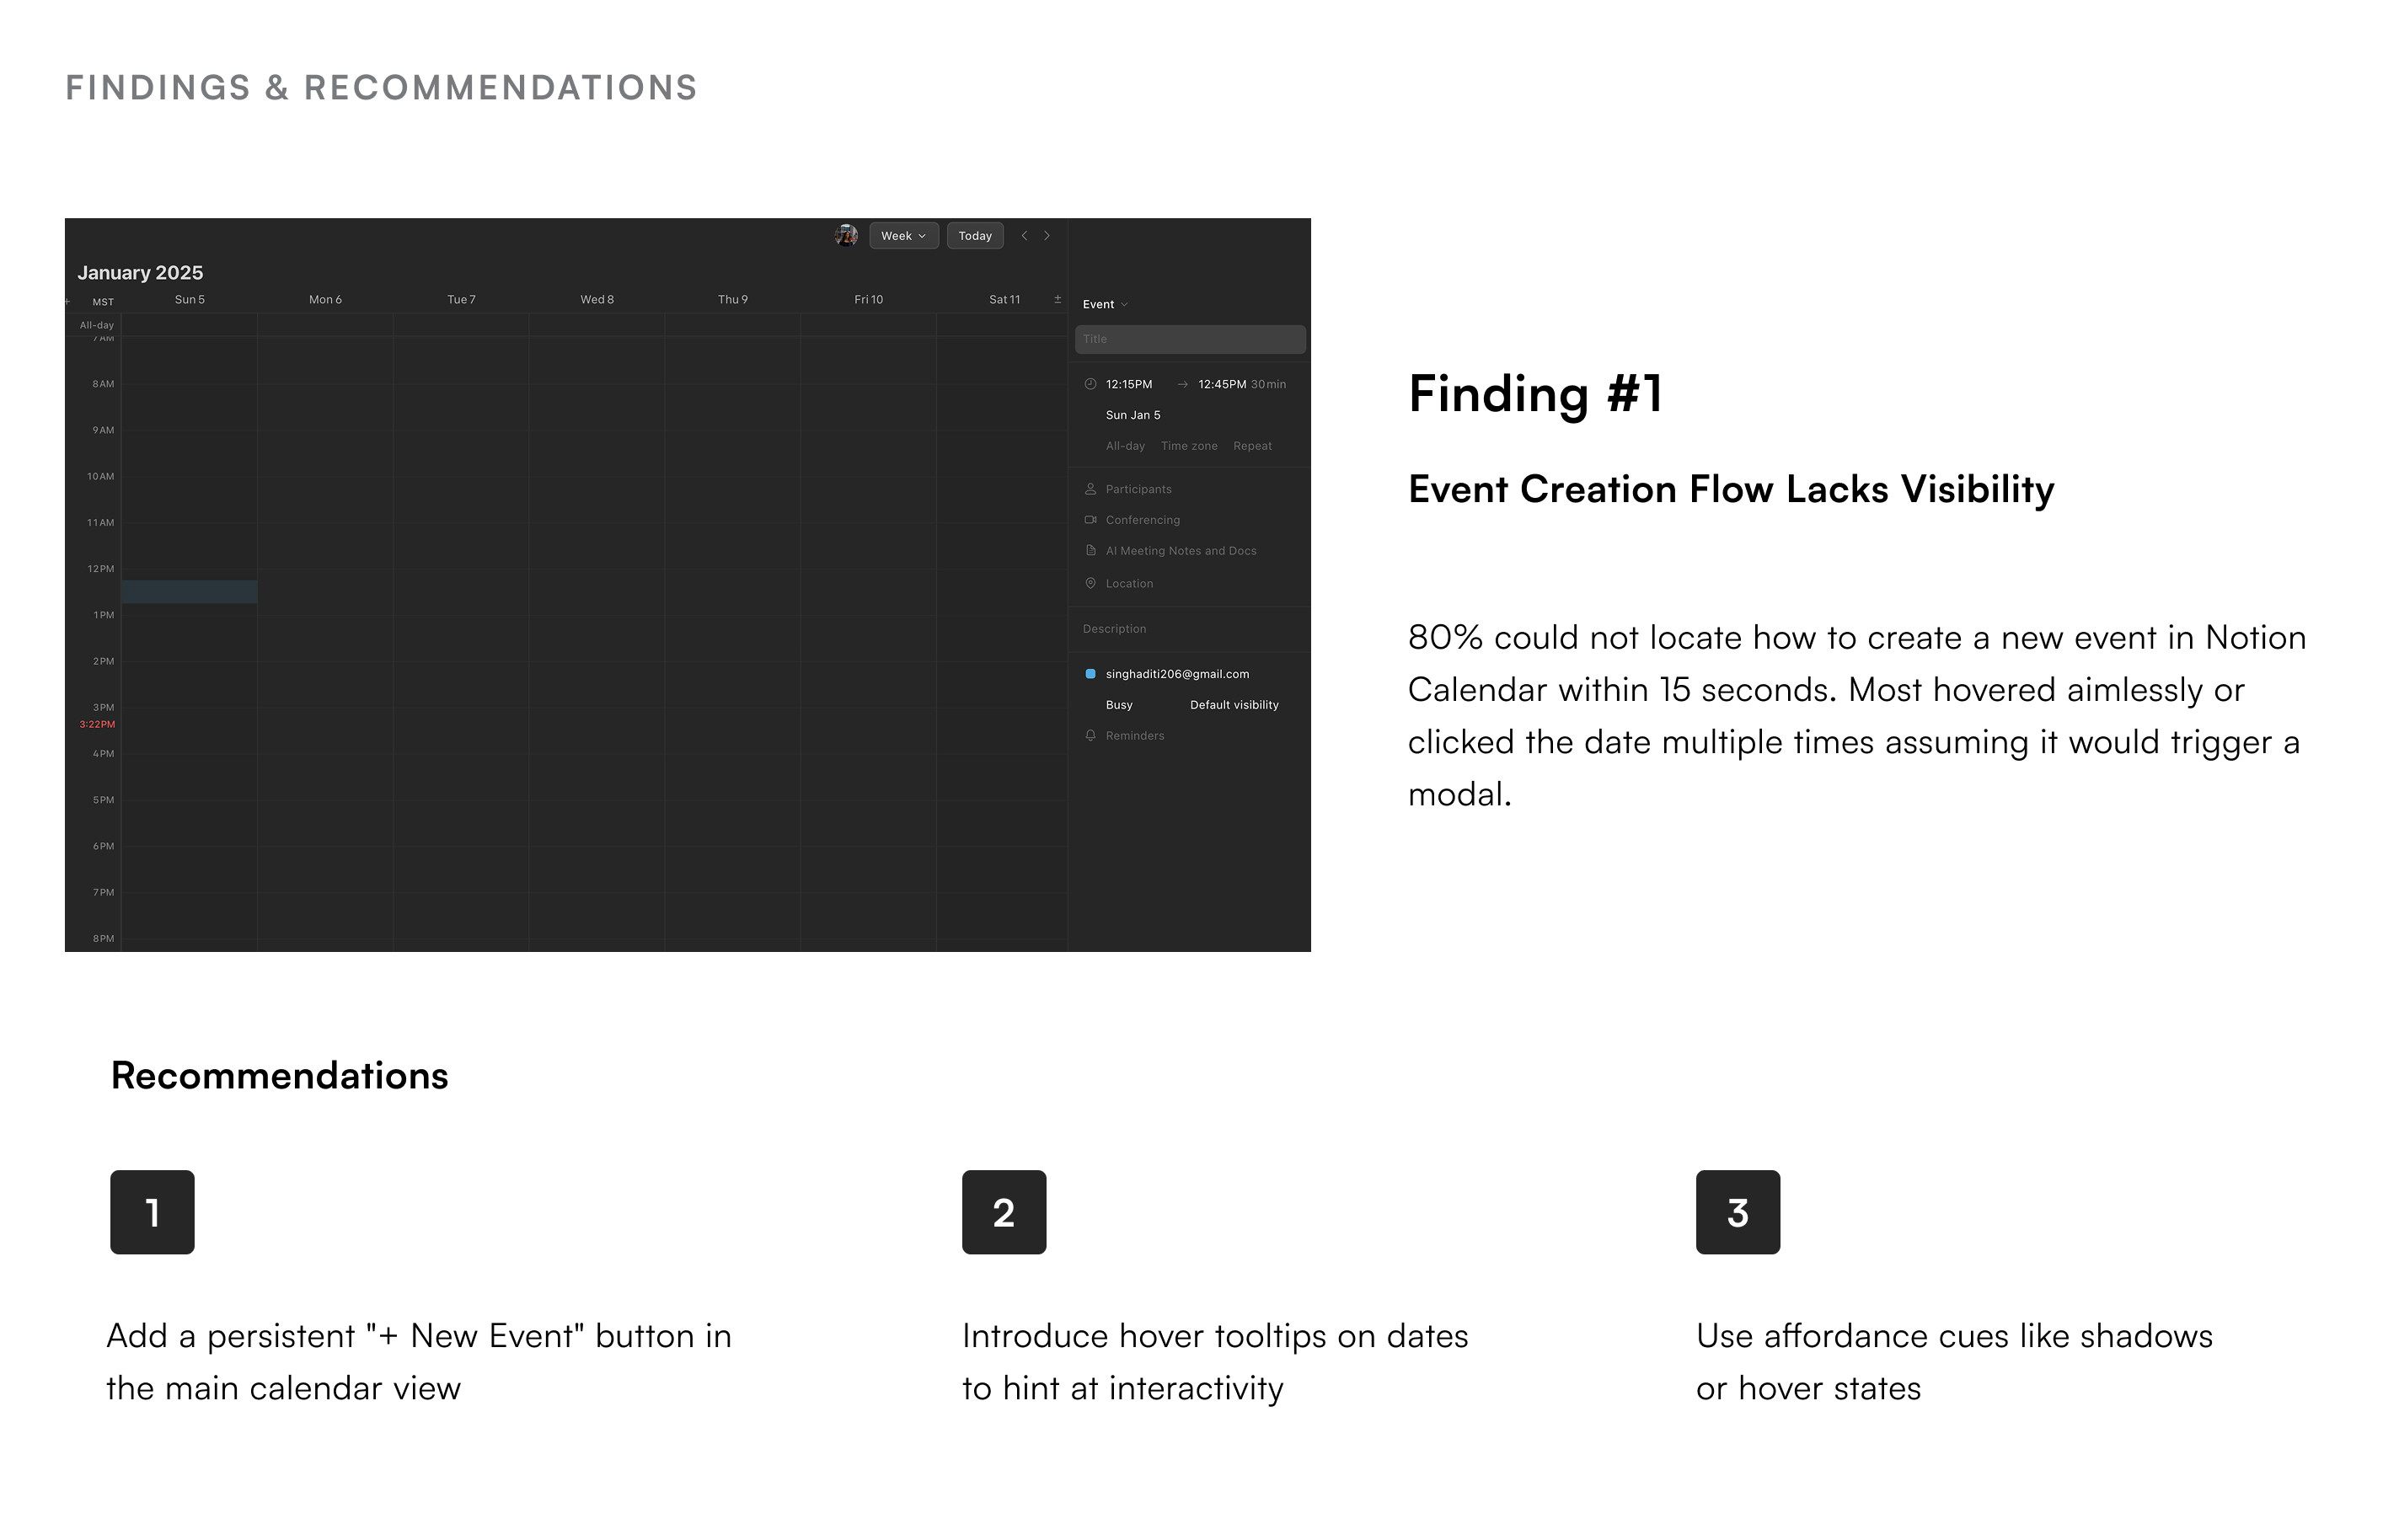Go to next week arrow
The image size is (2399, 1540).
click(x=1047, y=236)
